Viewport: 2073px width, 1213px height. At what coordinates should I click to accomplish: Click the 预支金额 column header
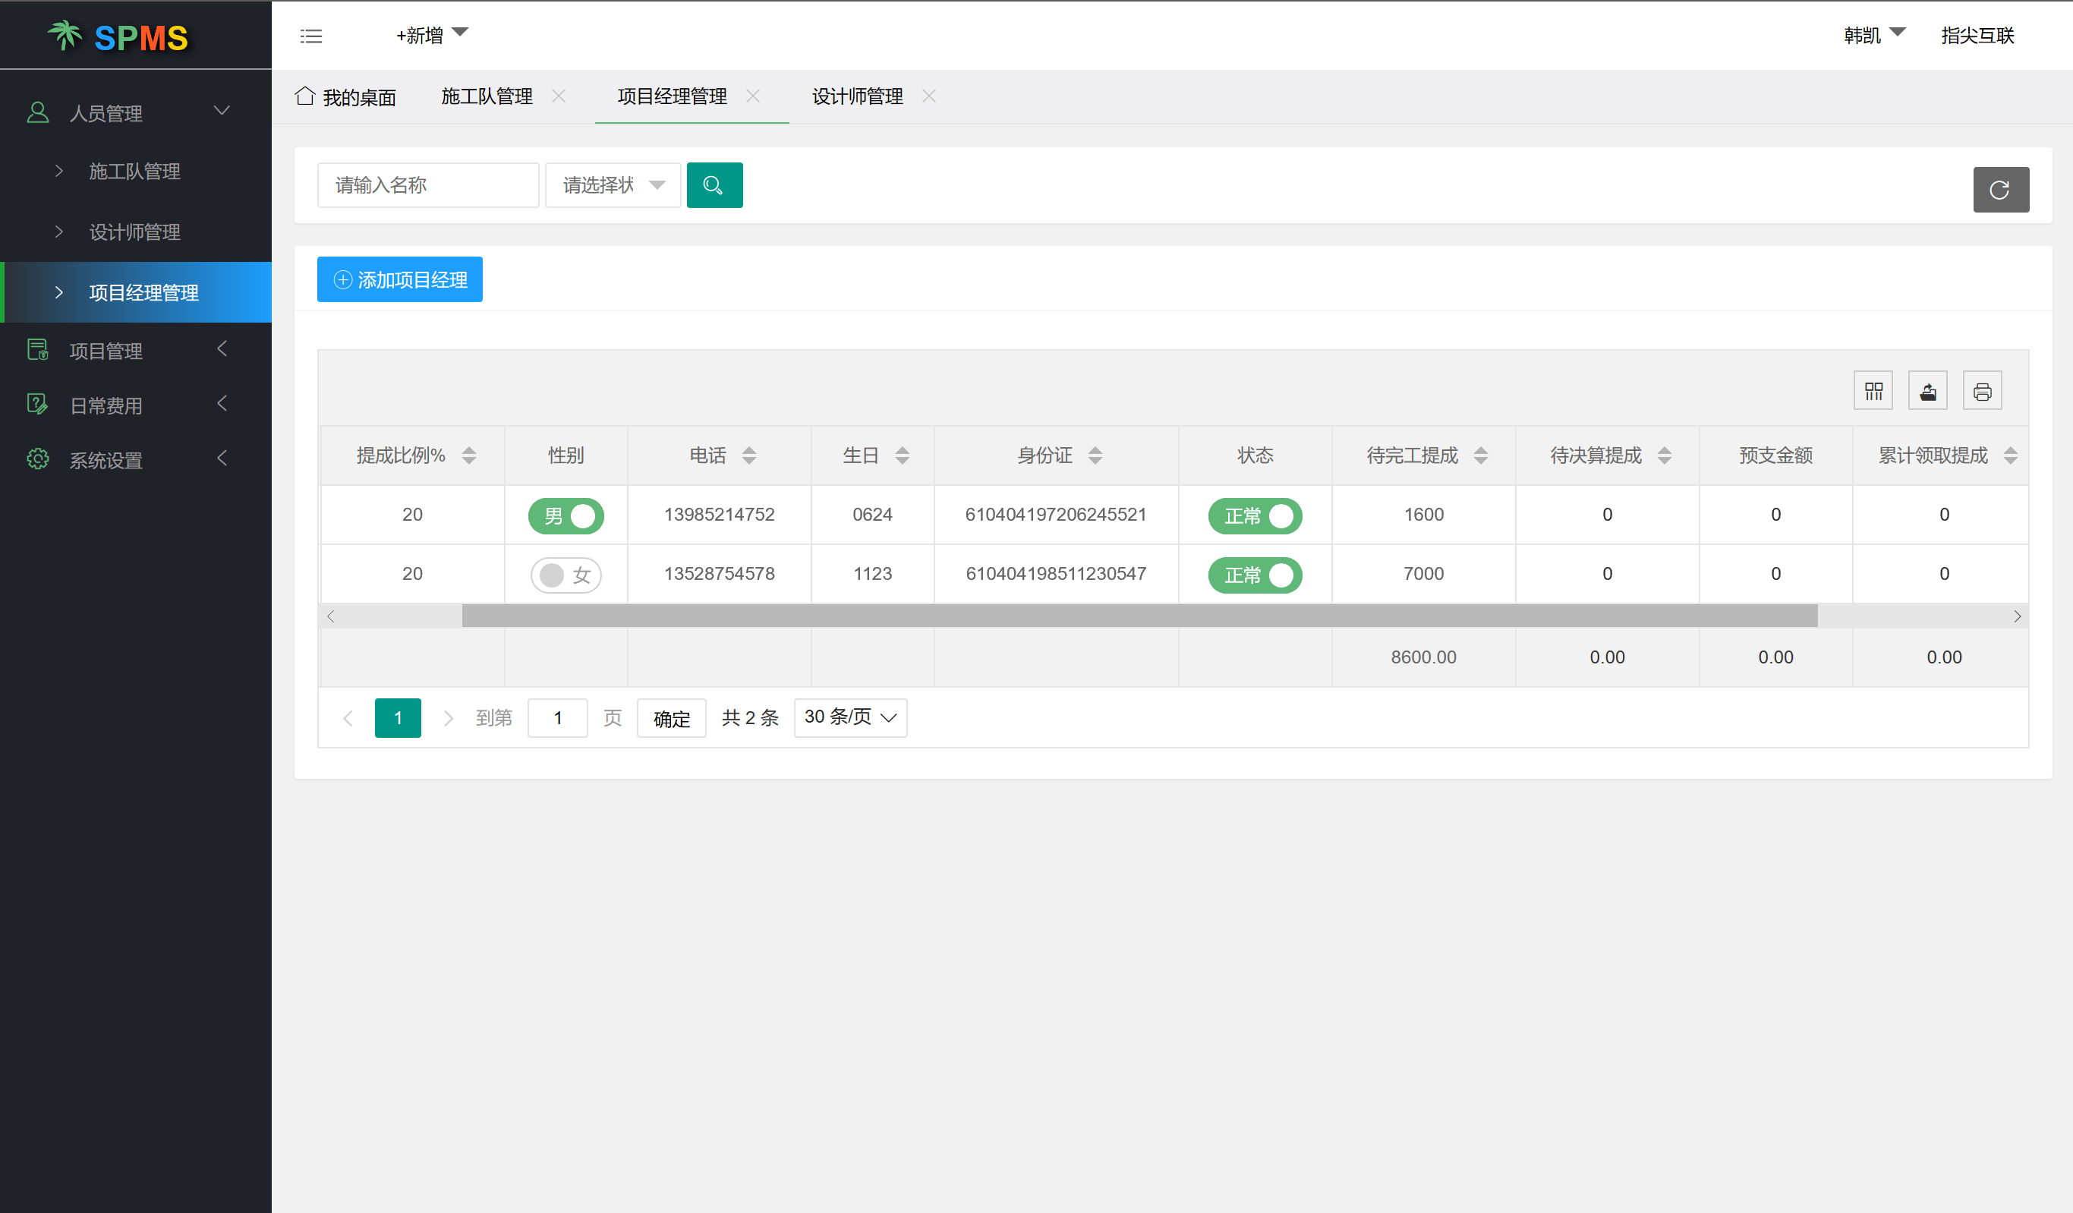[1775, 455]
